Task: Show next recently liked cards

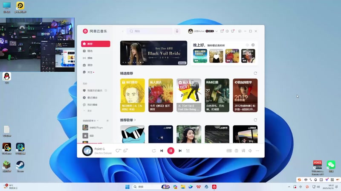Action: 253,45
